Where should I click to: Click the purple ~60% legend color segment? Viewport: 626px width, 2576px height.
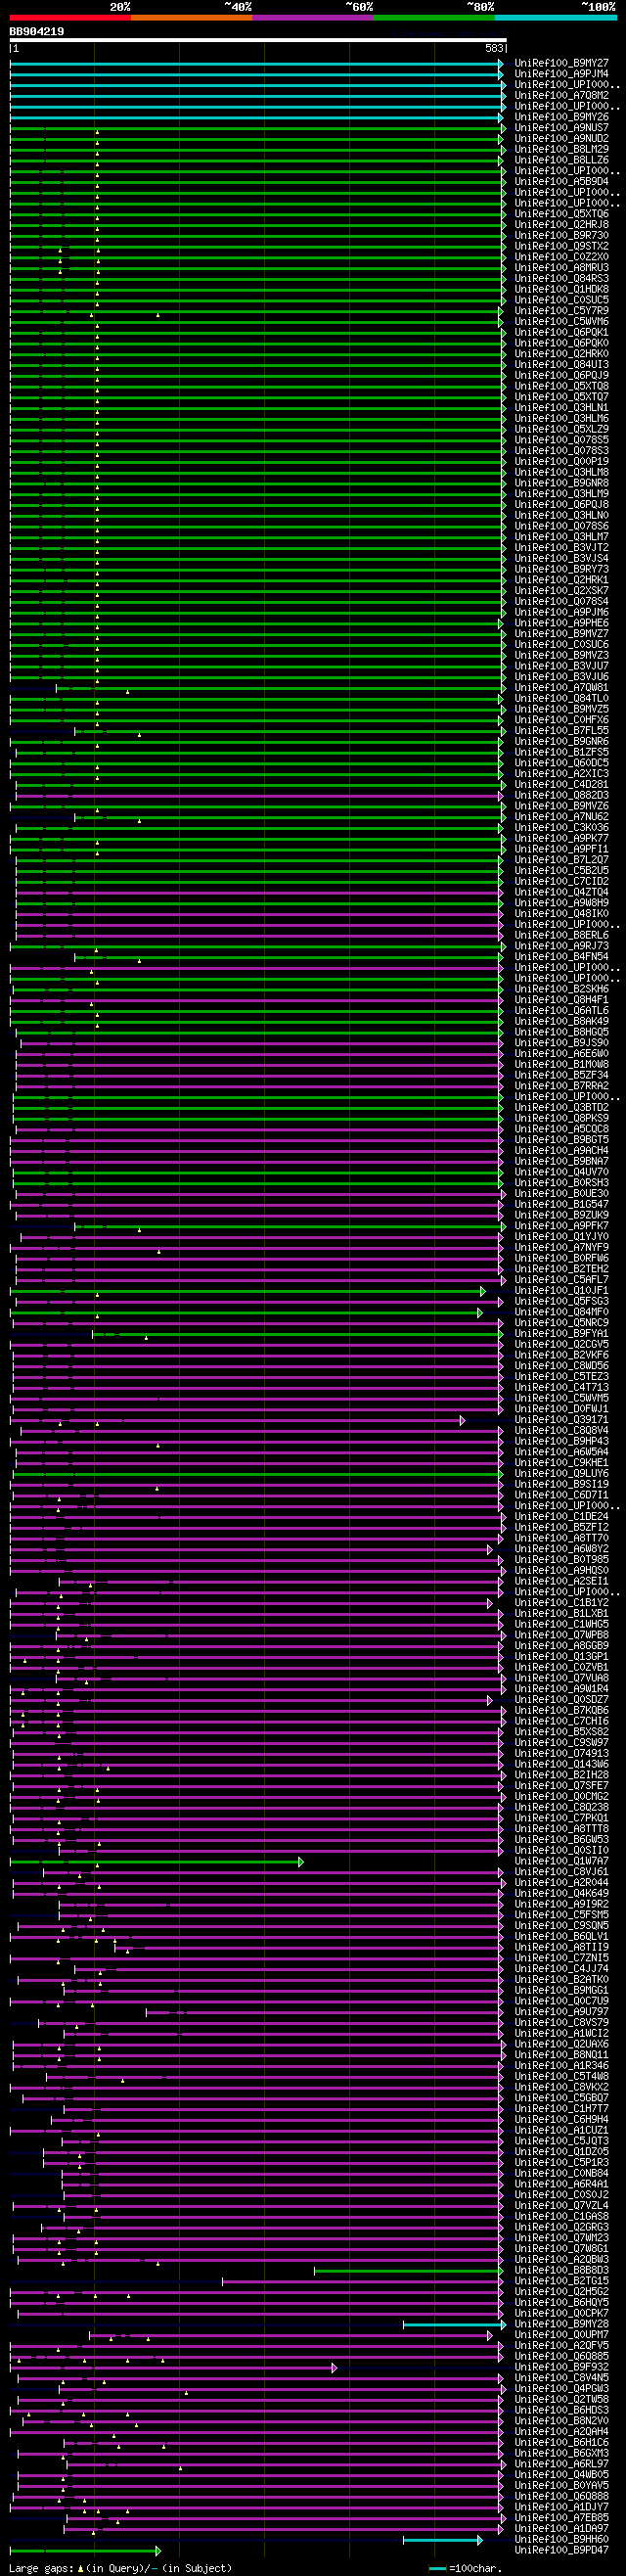tap(313, 17)
